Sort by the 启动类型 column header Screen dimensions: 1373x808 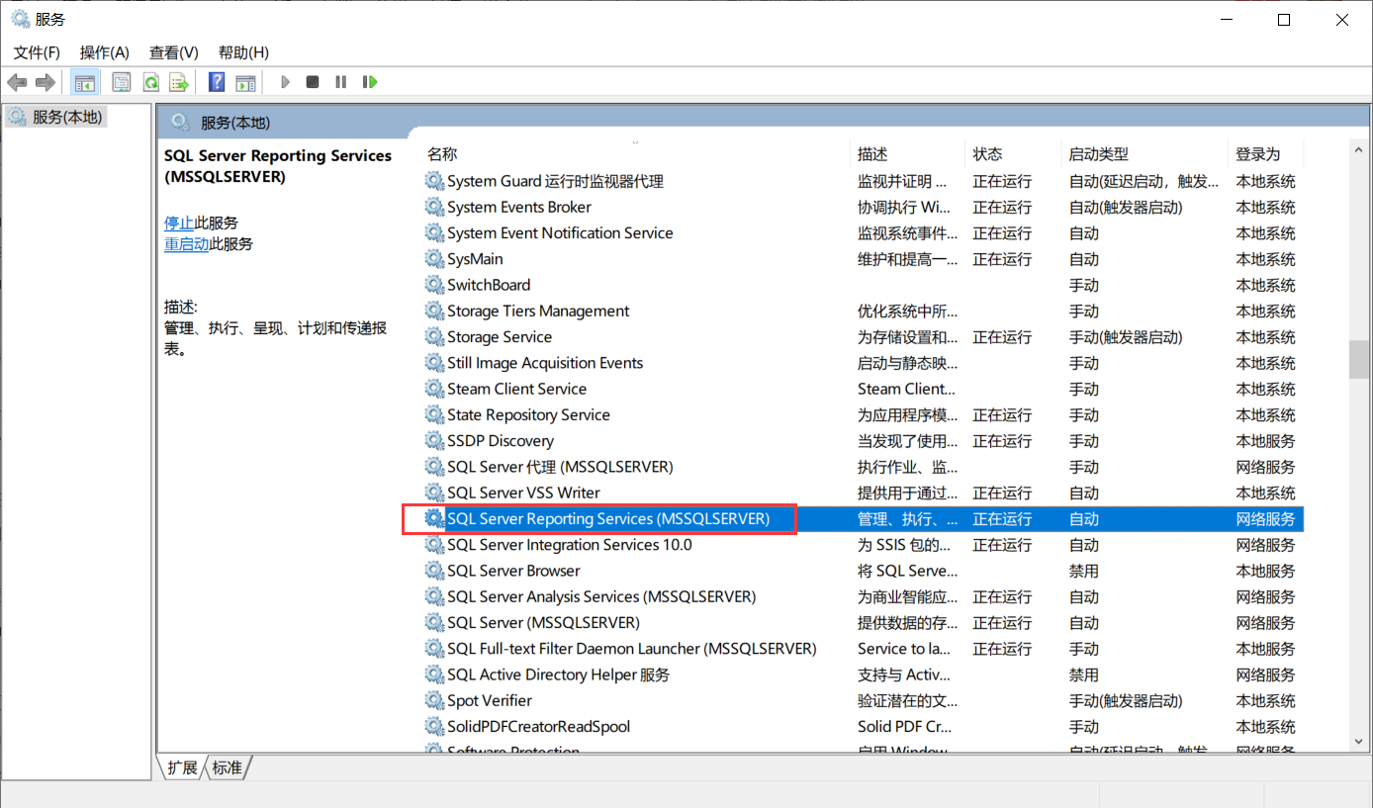(1098, 154)
